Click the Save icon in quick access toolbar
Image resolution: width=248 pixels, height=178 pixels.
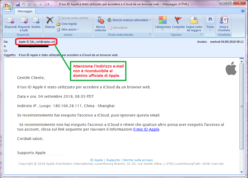click(x=18, y=4)
